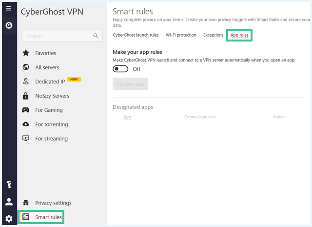
Task: Click the 'Off' toggle label
Action: tap(136, 69)
